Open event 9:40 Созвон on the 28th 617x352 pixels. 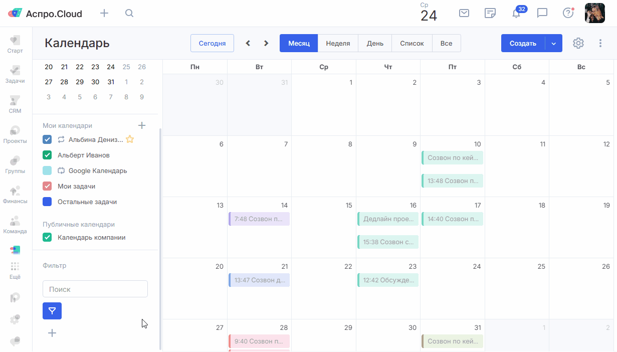259,341
